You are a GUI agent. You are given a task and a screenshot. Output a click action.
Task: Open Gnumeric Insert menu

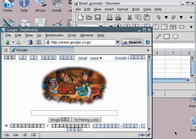click(x=109, y=9)
